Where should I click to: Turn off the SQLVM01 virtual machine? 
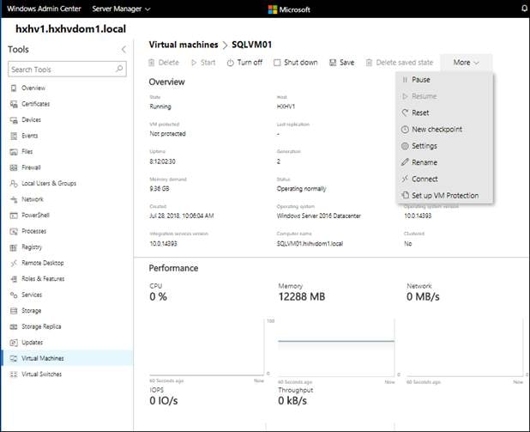[244, 63]
